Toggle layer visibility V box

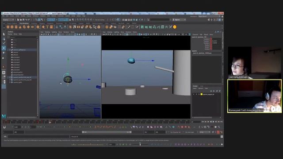tap(194, 94)
